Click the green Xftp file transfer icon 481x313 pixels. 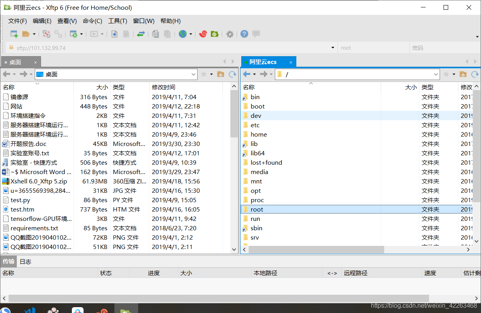coord(214,34)
